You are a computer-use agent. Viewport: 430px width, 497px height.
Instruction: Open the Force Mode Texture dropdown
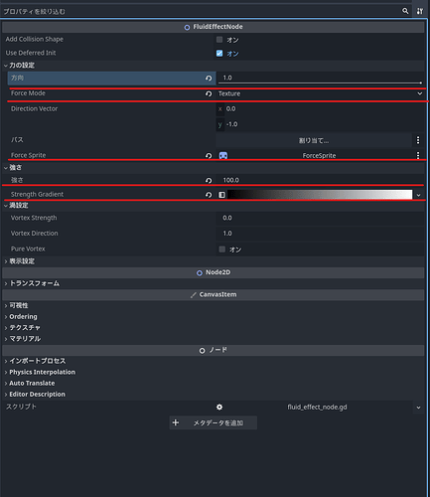320,93
